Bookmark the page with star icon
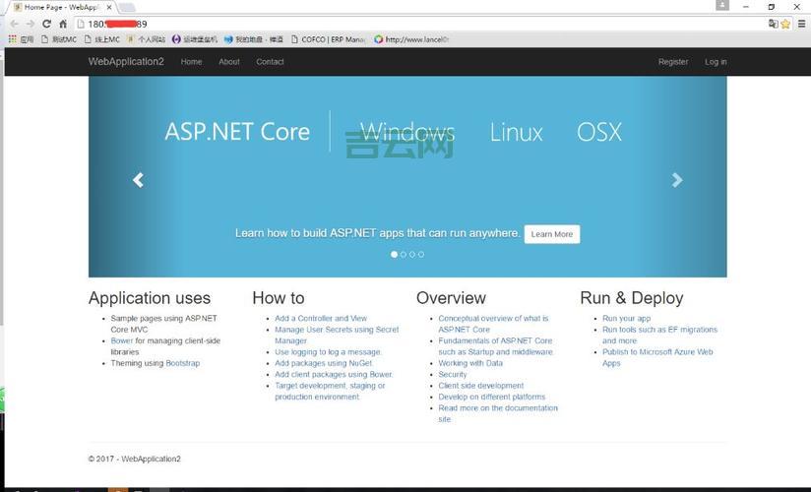Screen dimensions: 811x492 785,24
